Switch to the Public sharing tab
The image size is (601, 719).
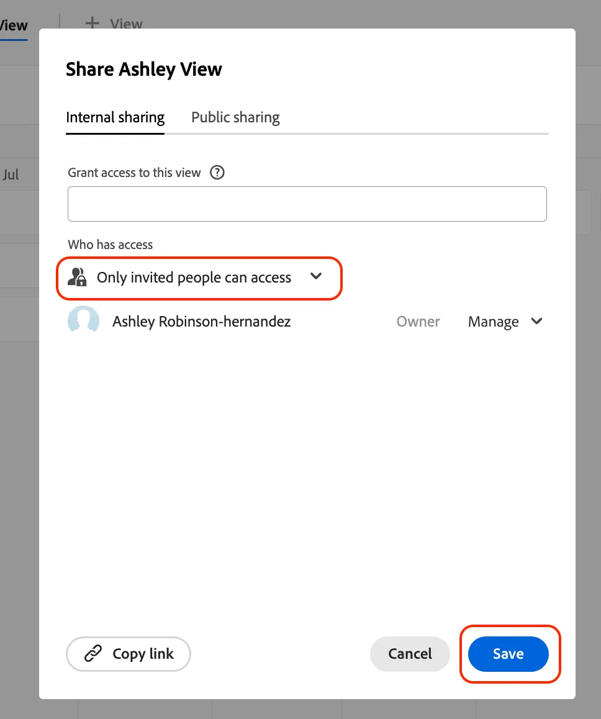click(x=235, y=117)
